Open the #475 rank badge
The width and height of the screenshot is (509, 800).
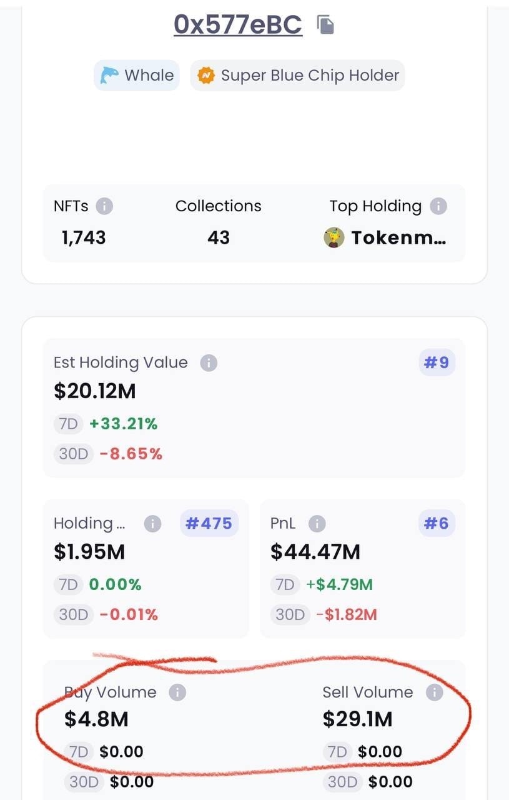(x=209, y=523)
